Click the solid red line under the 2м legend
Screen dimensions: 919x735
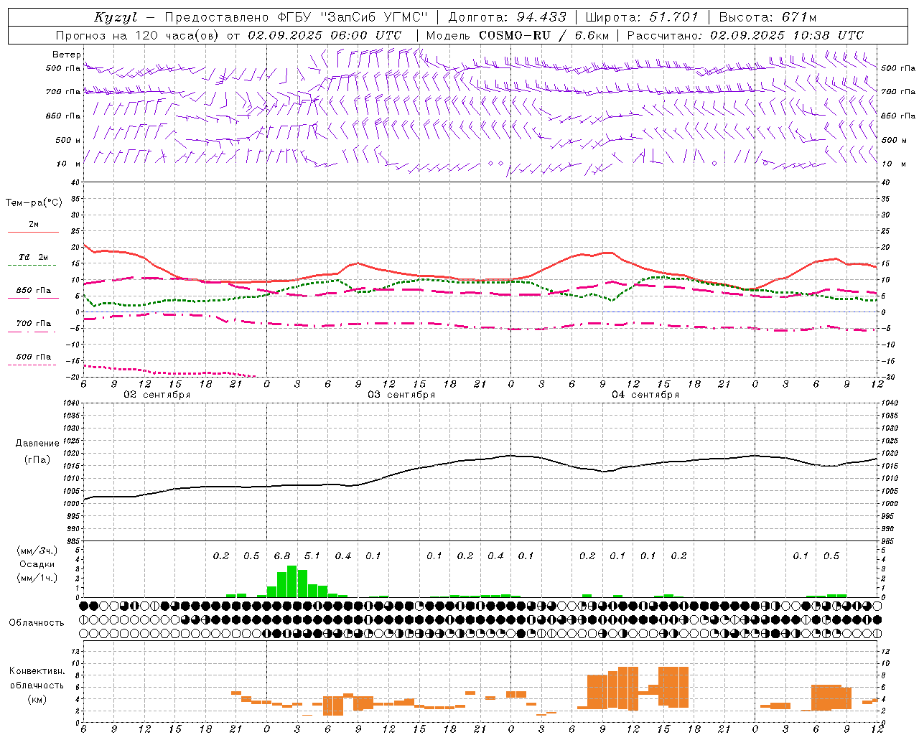coord(33,232)
